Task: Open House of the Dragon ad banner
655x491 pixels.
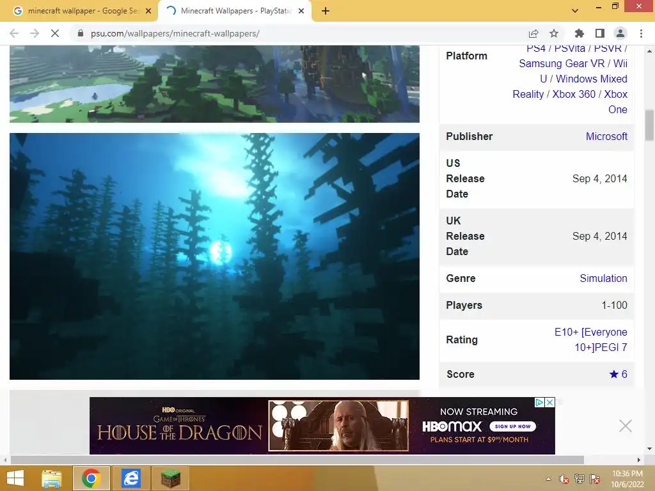Action: [x=322, y=426]
